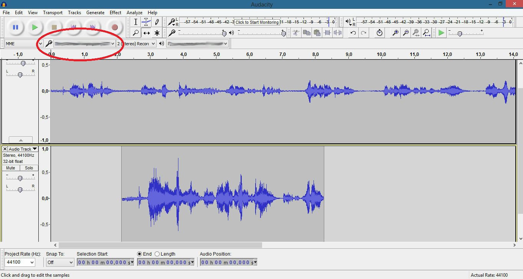Click the Selection Start time field
This screenshot has height=279, width=523.
coord(105,263)
